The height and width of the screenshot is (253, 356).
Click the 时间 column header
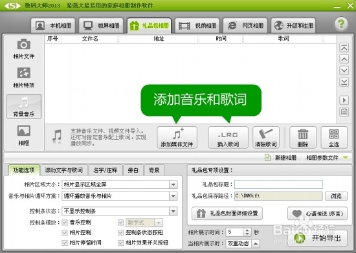221,39
